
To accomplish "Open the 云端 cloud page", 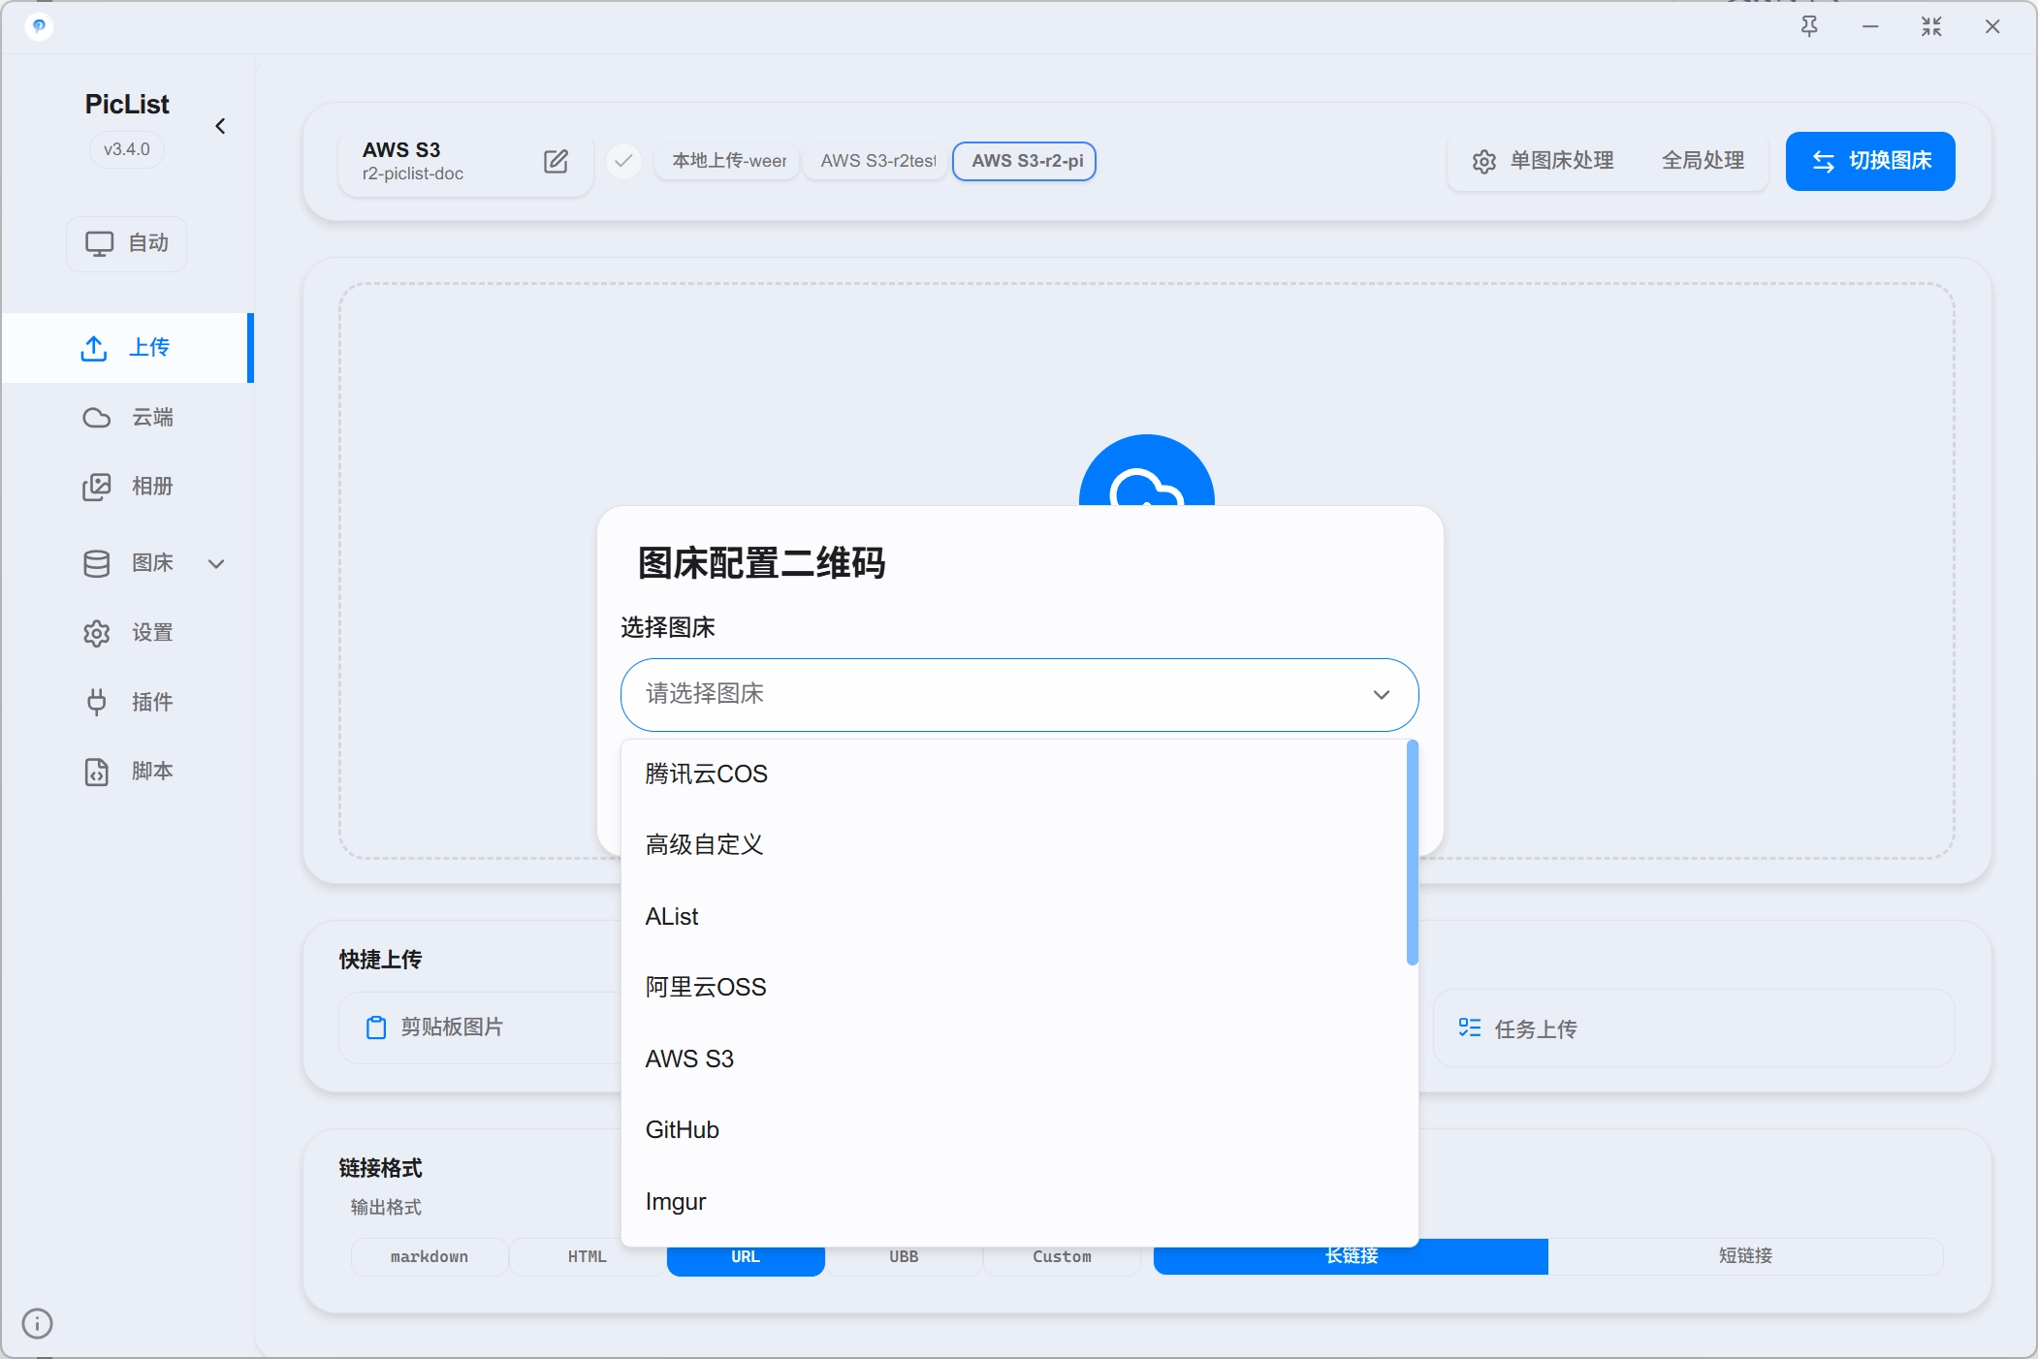I will [x=127, y=418].
